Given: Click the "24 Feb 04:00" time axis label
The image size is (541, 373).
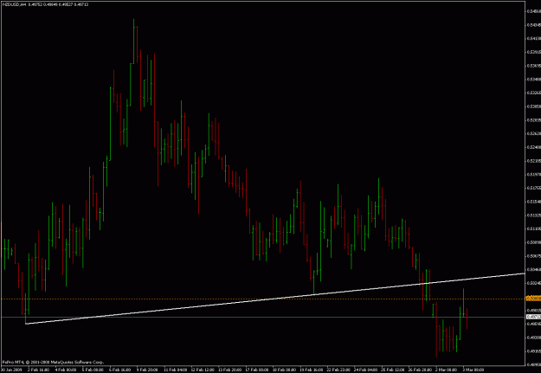Looking at the screenshot, I should [365, 370].
